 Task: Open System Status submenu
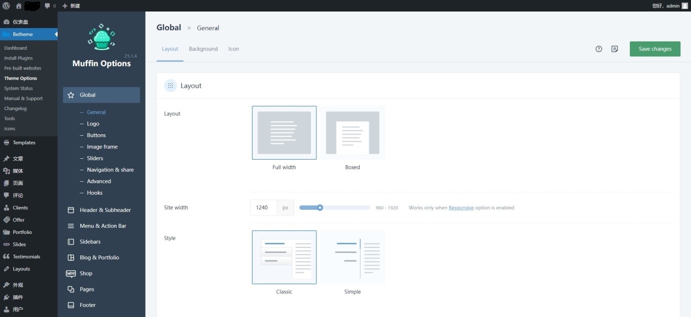19,88
